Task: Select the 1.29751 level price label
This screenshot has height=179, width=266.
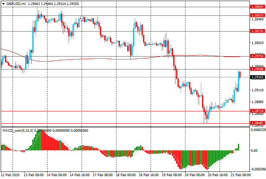Action: 257,56
